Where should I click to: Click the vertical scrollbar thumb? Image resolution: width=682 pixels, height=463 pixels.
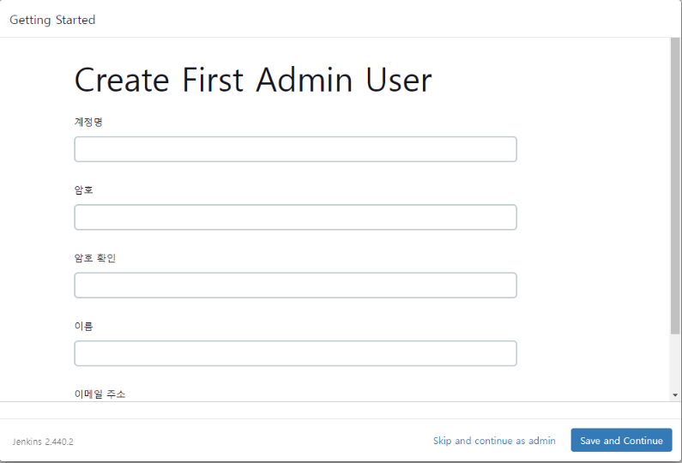pos(675,184)
